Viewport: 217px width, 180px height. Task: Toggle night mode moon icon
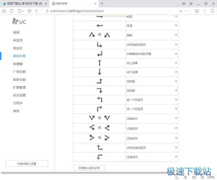[177, 177]
